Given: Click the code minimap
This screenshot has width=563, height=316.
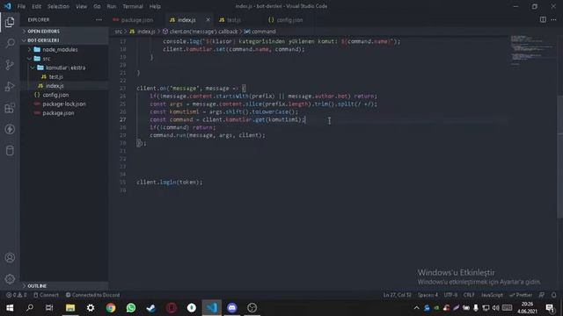Looking at the screenshot, I should pos(532,50).
